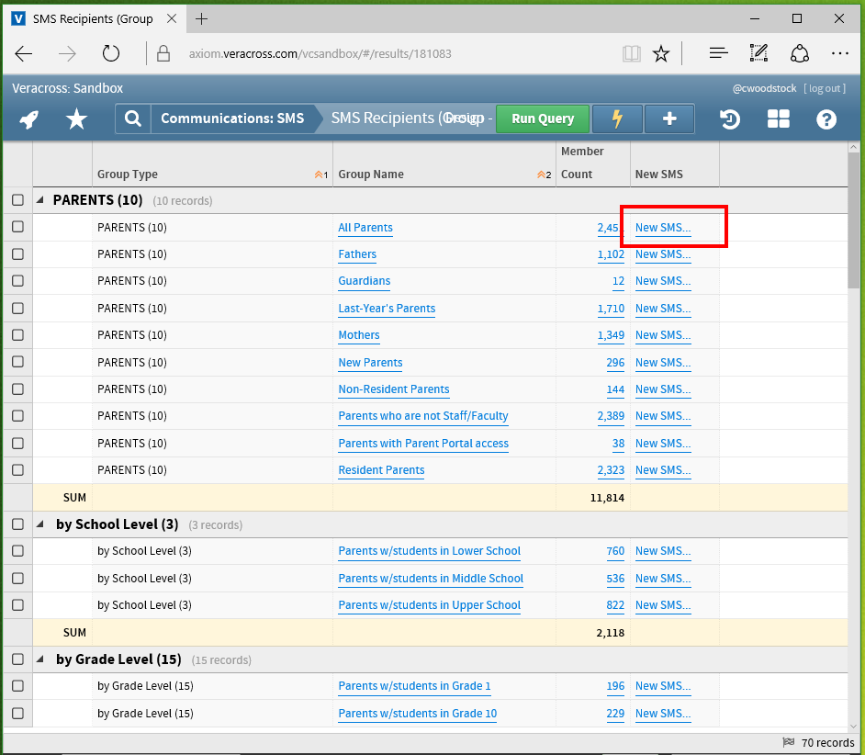
Task: Collapse the by Grade Level group
Action: pos(40,659)
